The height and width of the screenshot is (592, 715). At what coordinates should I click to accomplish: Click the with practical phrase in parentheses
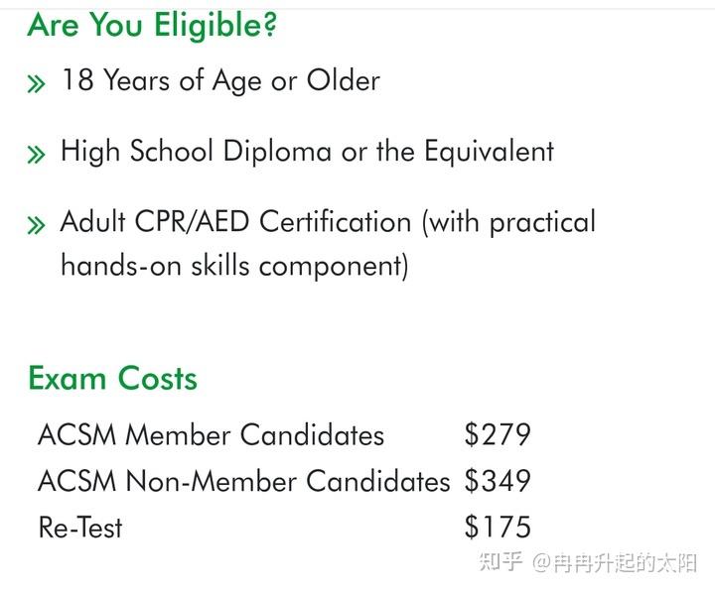pyautogui.click(x=509, y=223)
